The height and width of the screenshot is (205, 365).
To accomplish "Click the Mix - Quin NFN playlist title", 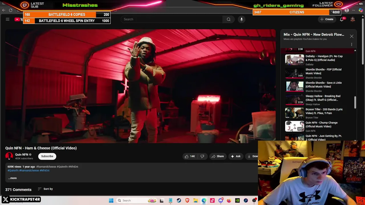I will point(314,34).
